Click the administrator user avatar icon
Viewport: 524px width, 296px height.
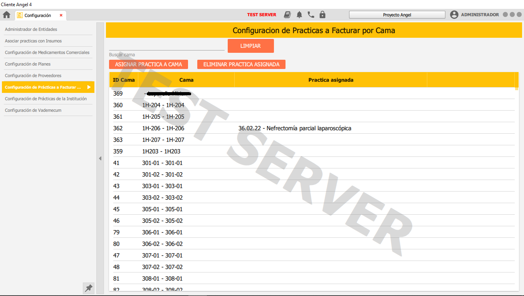454,15
